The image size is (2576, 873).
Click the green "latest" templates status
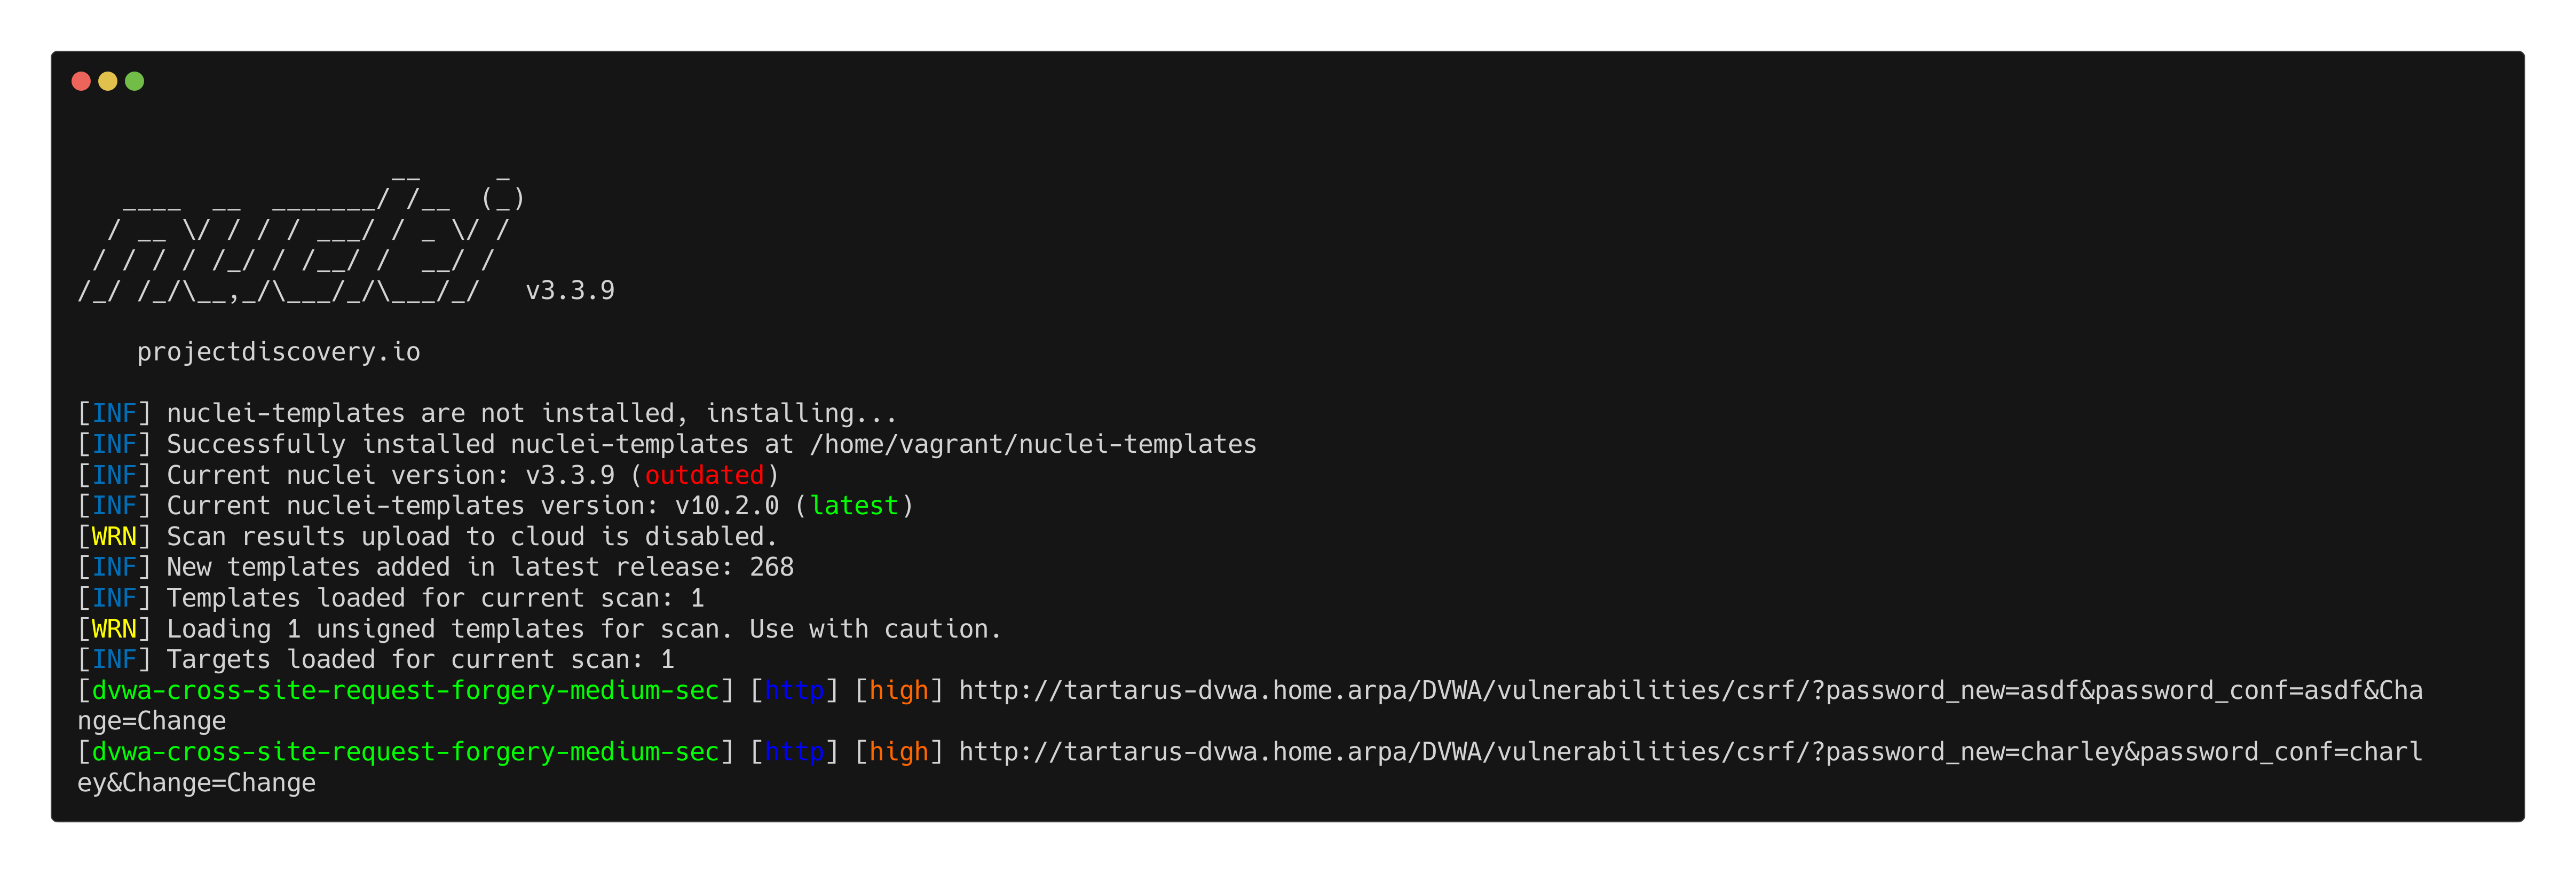point(854,506)
